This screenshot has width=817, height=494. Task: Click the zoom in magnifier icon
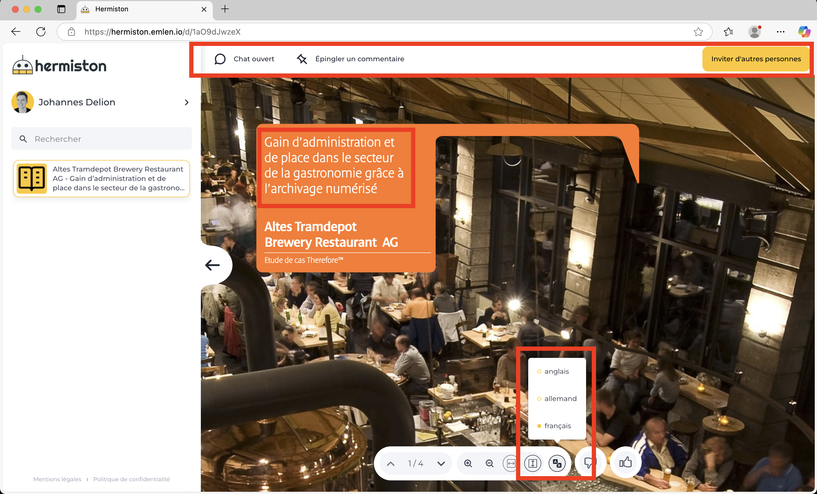(468, 463)
